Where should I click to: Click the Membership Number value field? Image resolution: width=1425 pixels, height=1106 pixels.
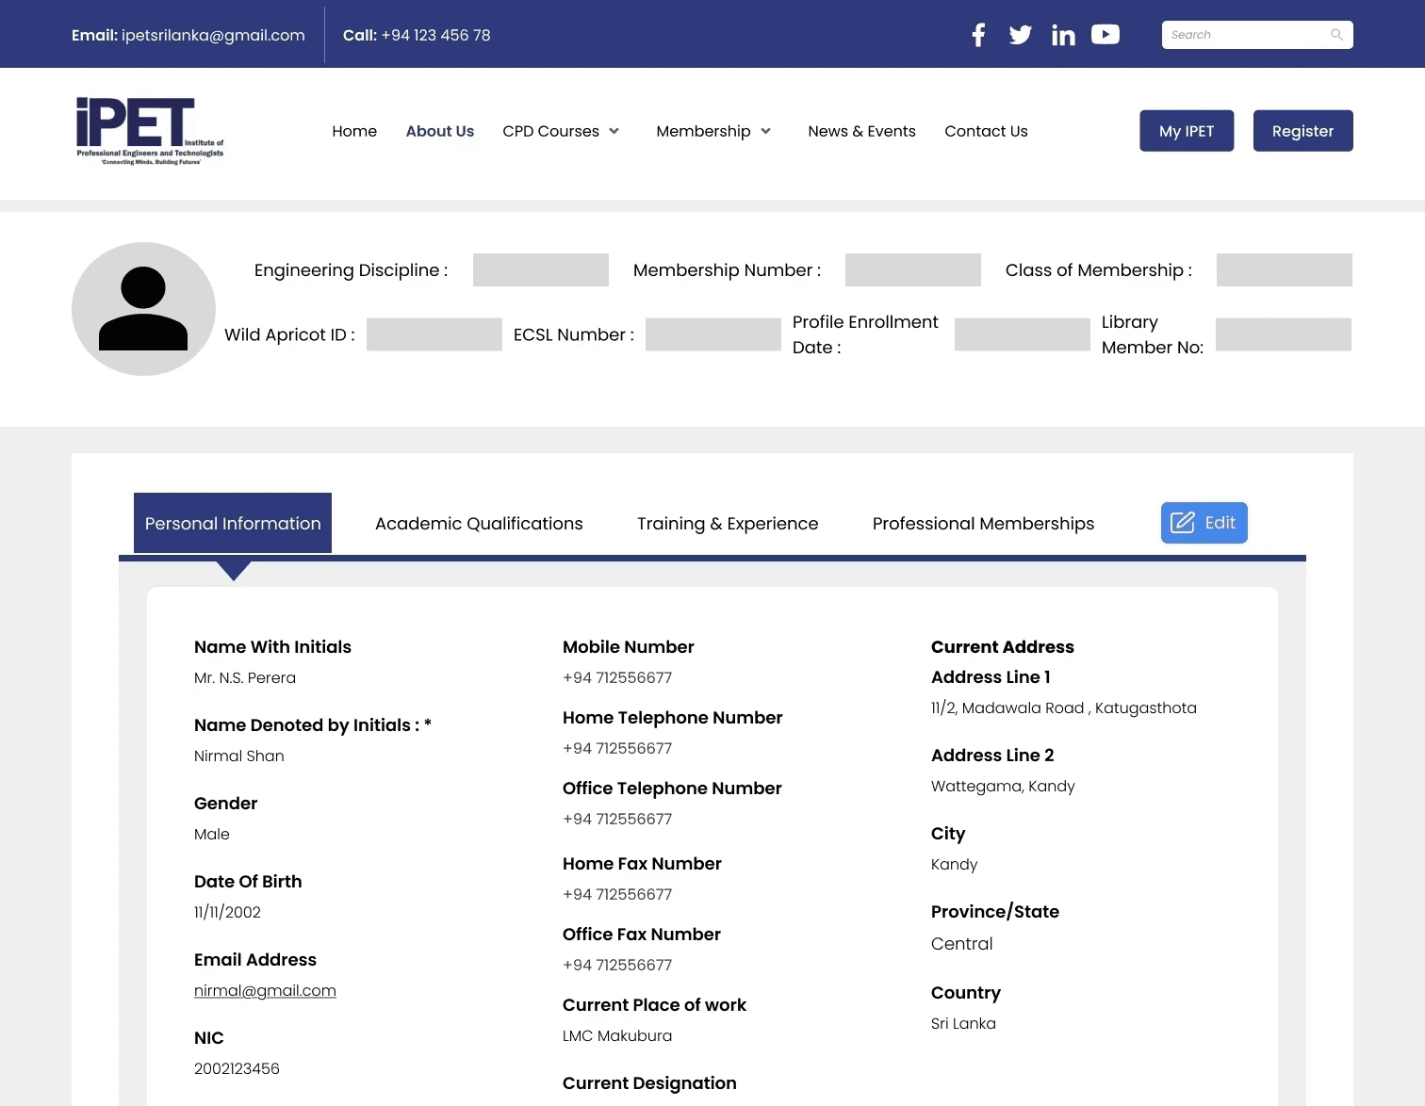coord(913,269)
